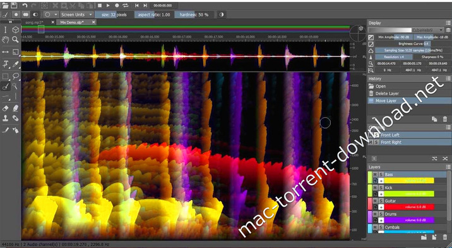This screenshot has width=452, height=248.
Task: Delete layer using Layers panel trash icon
Action: (445, 237)
